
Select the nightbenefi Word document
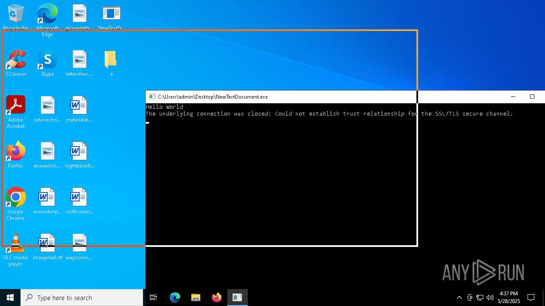[x=80, y=155]
